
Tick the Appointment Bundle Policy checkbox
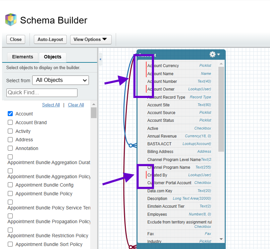(x=10, y=194)
